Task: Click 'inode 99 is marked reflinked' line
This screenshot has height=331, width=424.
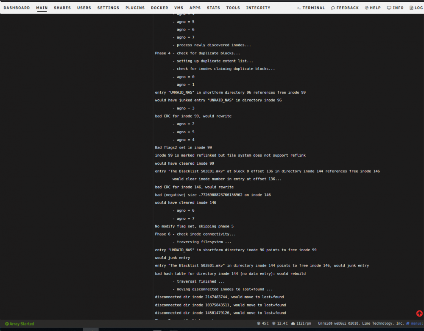Action: (x=230, y=155)
